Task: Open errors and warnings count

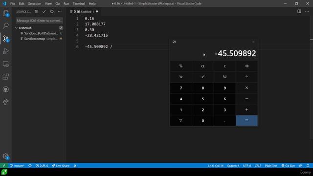Action: pyautogui.click(x=42, y=166)
